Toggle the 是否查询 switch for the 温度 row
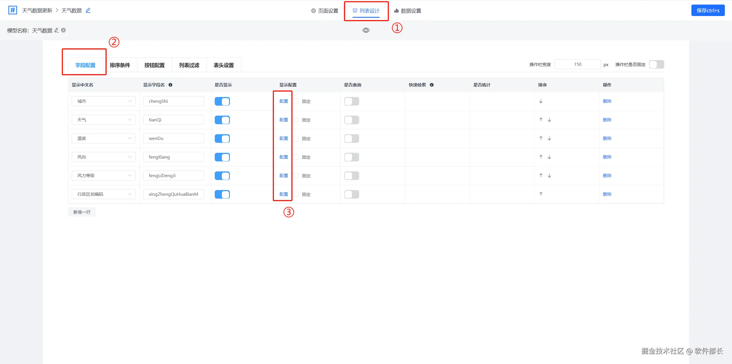 pos(351,139)
